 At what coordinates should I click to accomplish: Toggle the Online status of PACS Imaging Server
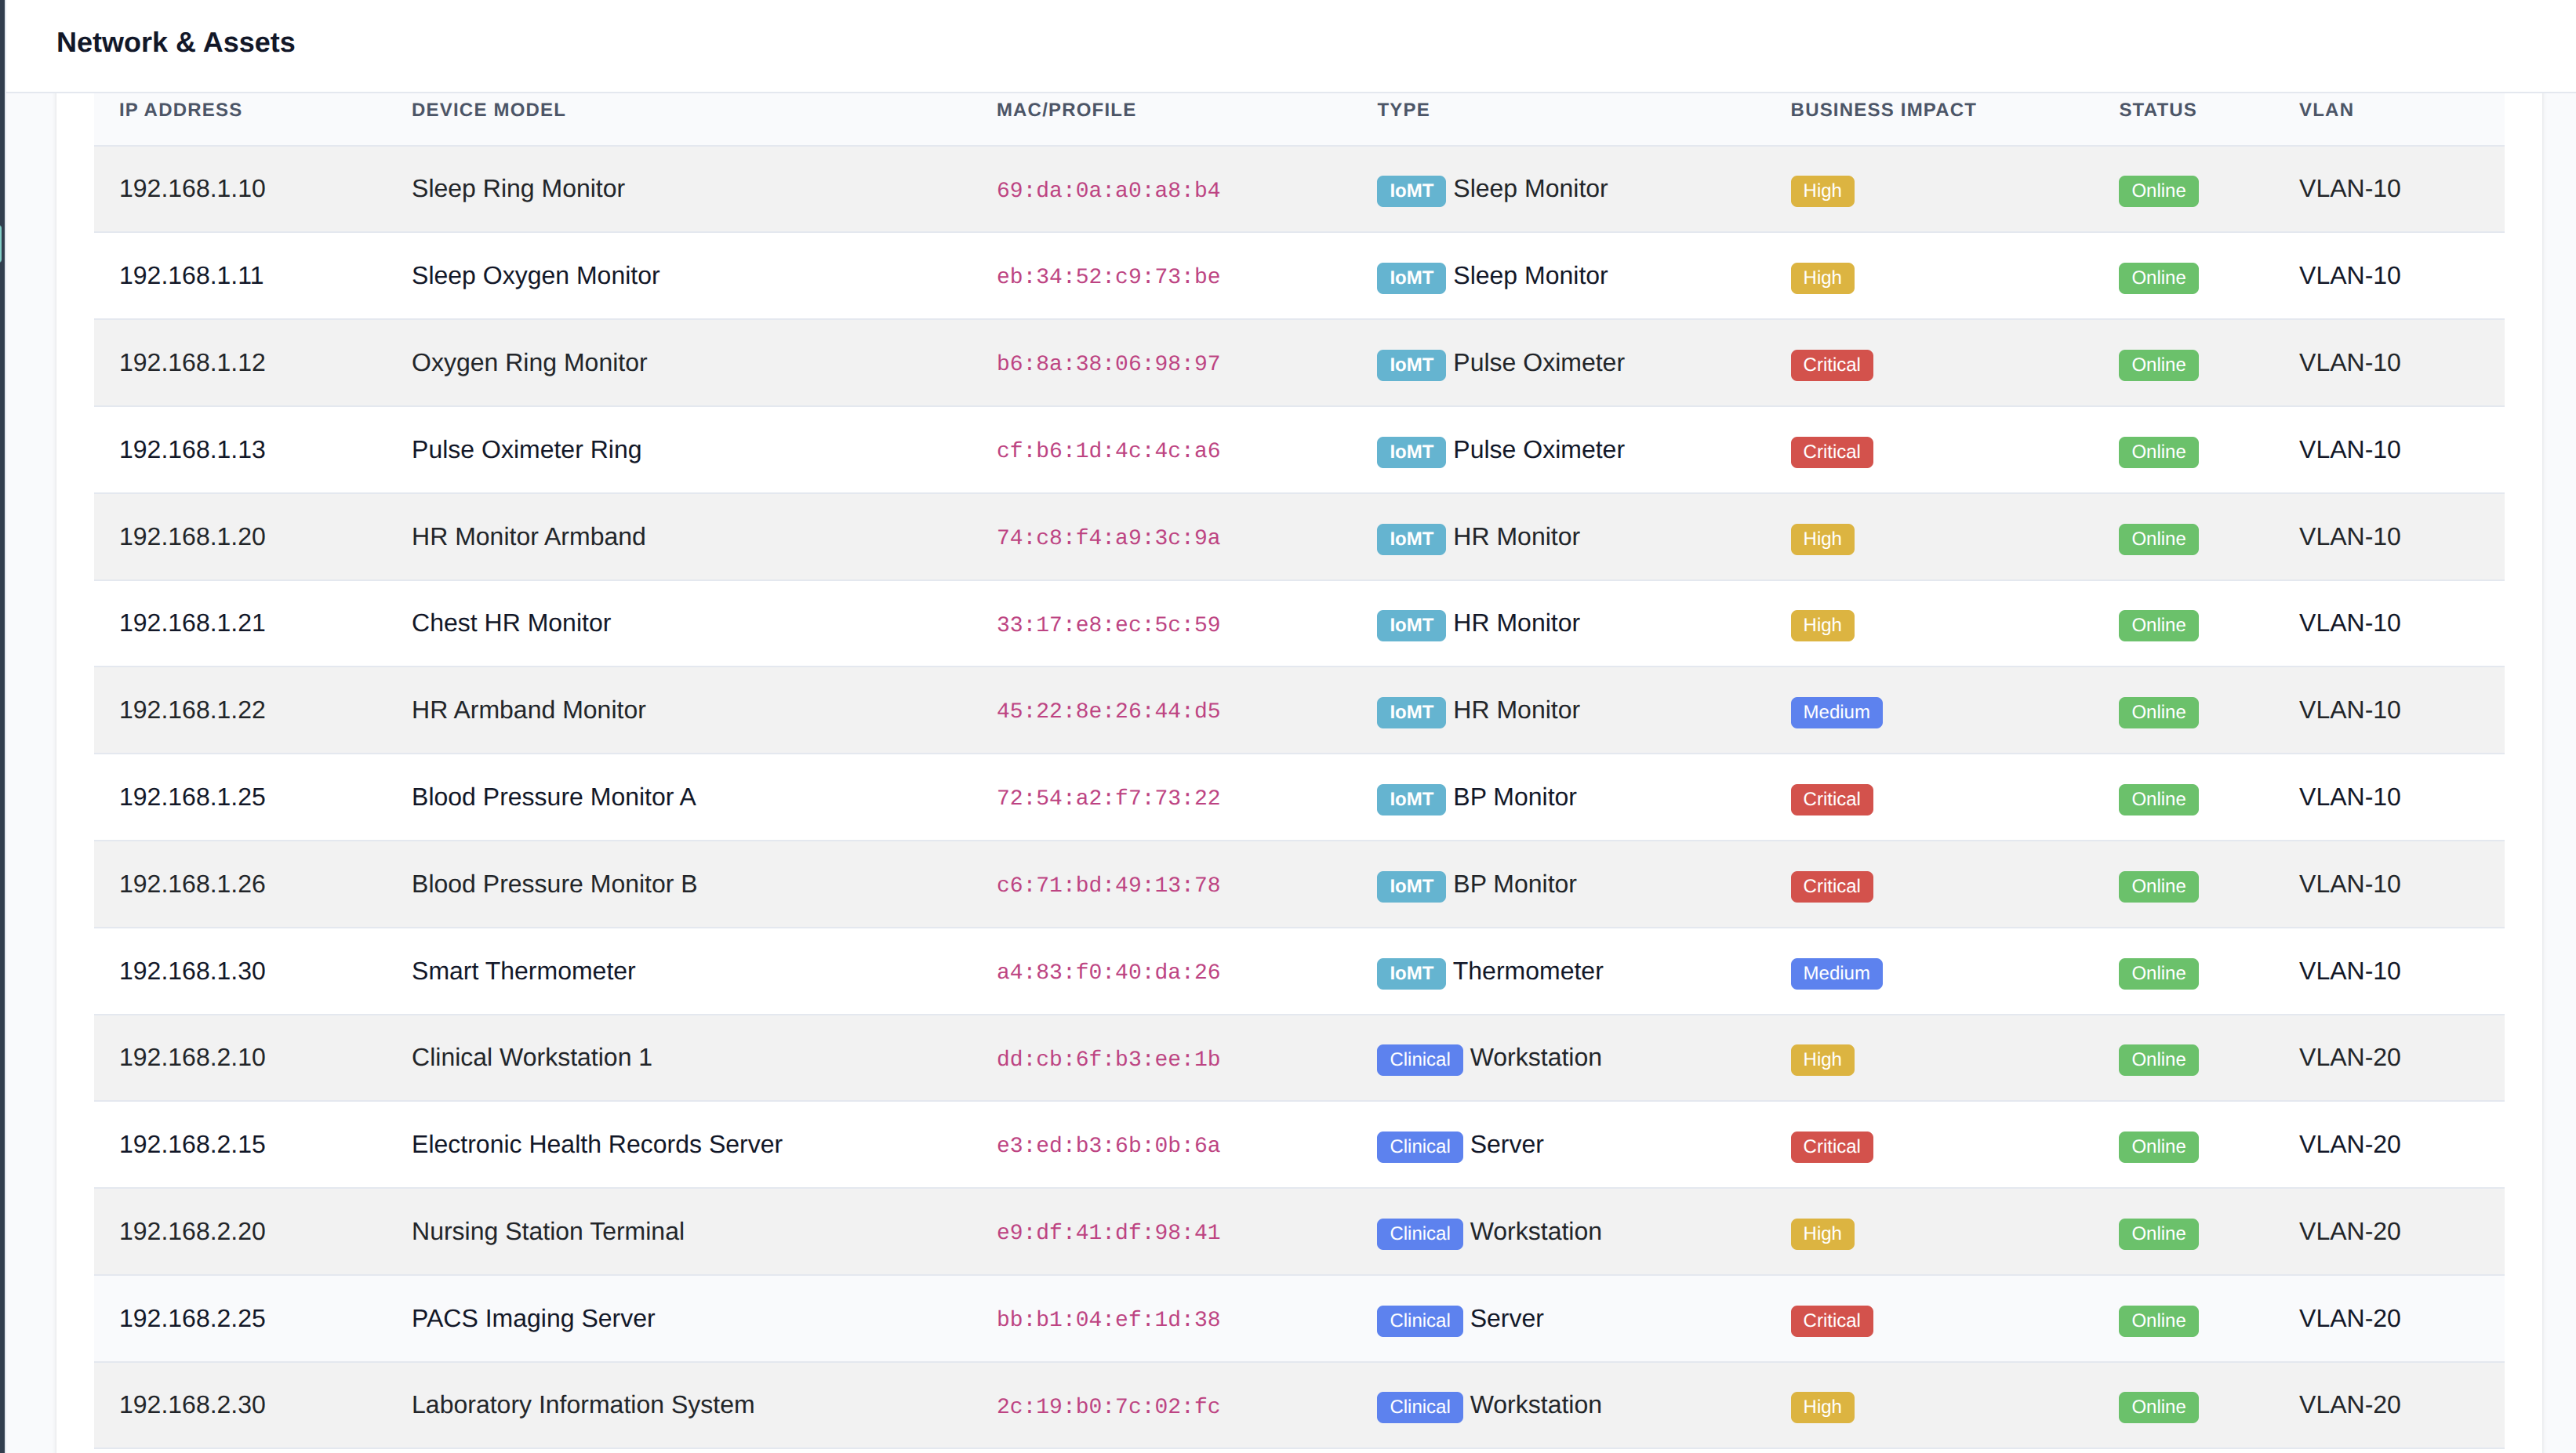[2157, 1320]
